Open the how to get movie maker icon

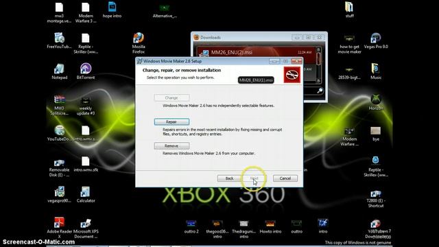tap(349, 38)
